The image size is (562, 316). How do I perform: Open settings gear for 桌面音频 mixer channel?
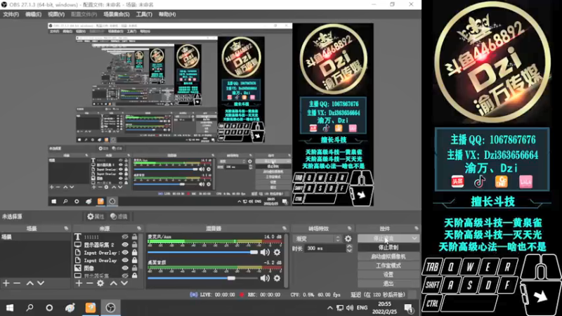(x=277, y=278)
